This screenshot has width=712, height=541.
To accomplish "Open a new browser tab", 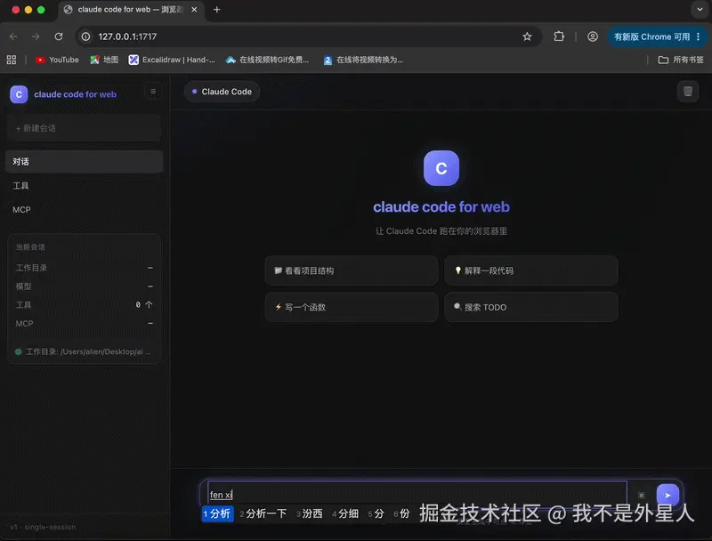I will point(216,10).
